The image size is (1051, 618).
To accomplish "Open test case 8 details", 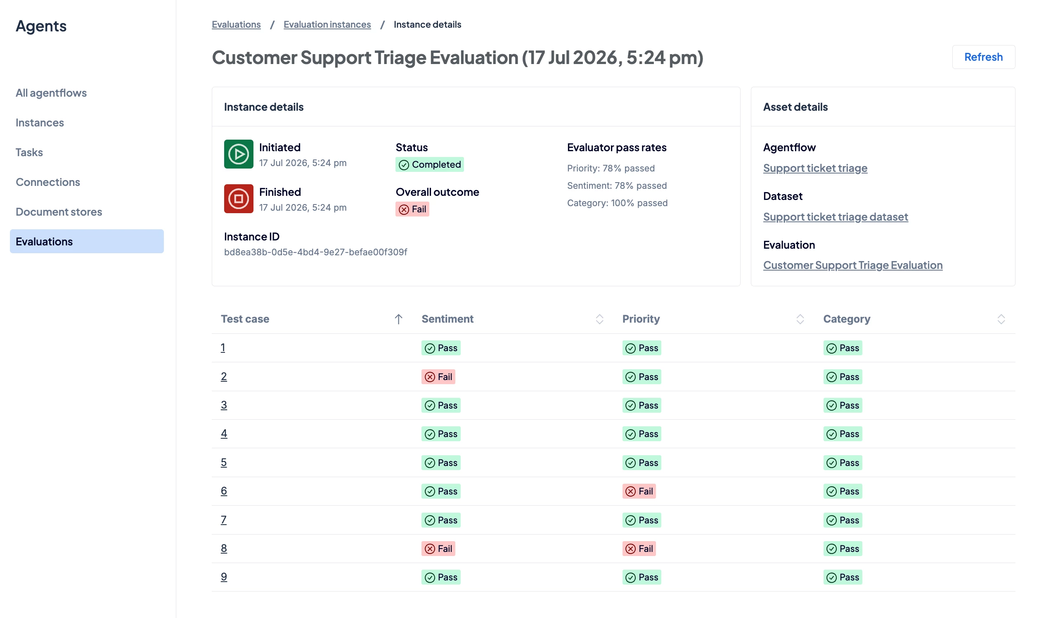I will (x=224, y=548).
